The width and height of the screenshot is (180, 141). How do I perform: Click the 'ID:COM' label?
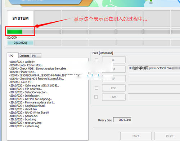tap(12, 38)
